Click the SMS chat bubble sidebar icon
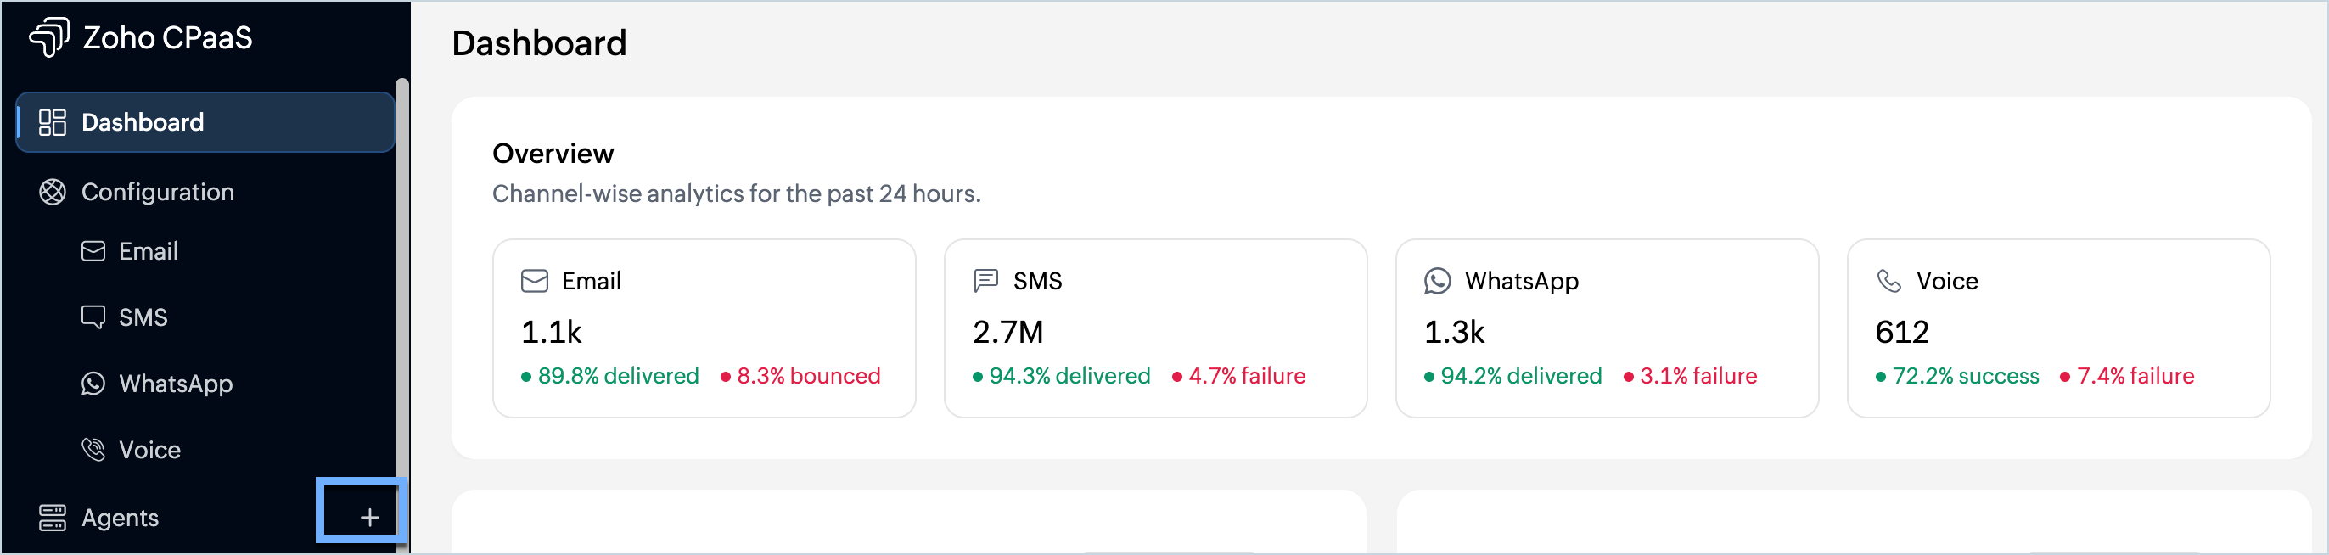Image resolution: width=2329 pixels, height=555 pixels. coord(93,317)
